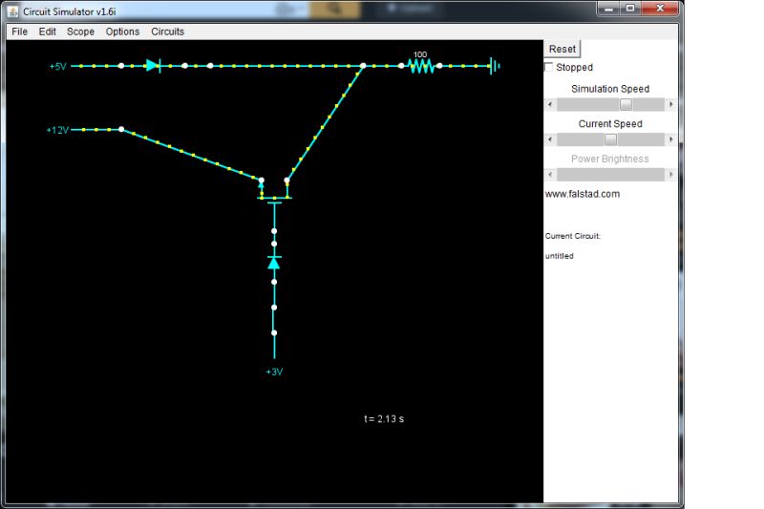The image size is (764, 509).
Task: Select the diode on the +5V line
Action: 153,65
